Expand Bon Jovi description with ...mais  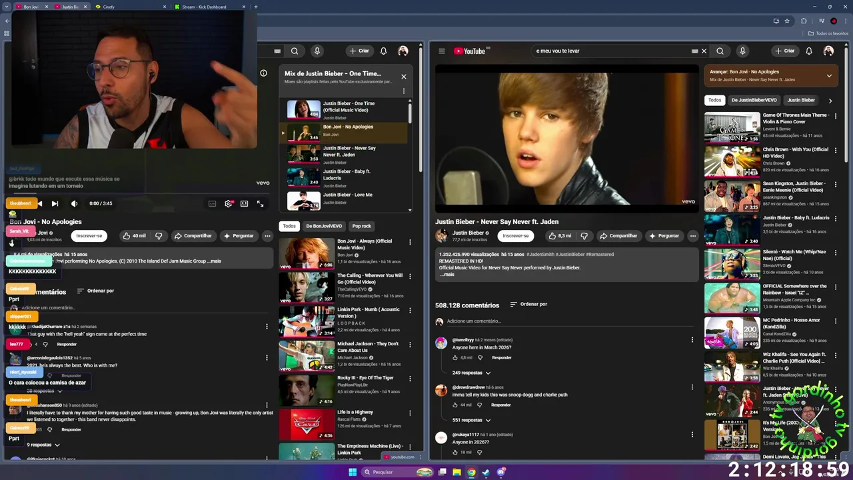214,261
